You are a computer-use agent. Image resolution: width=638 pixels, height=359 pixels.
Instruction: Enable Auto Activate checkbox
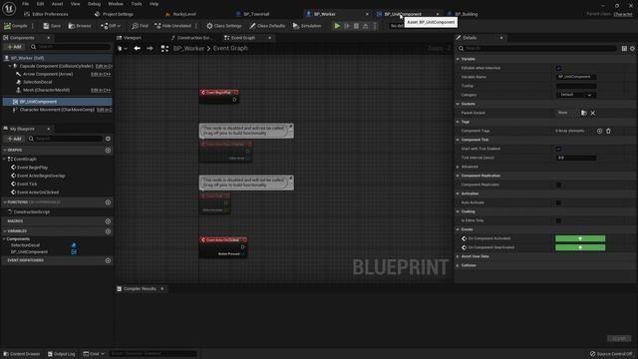(x=558, y=202)
